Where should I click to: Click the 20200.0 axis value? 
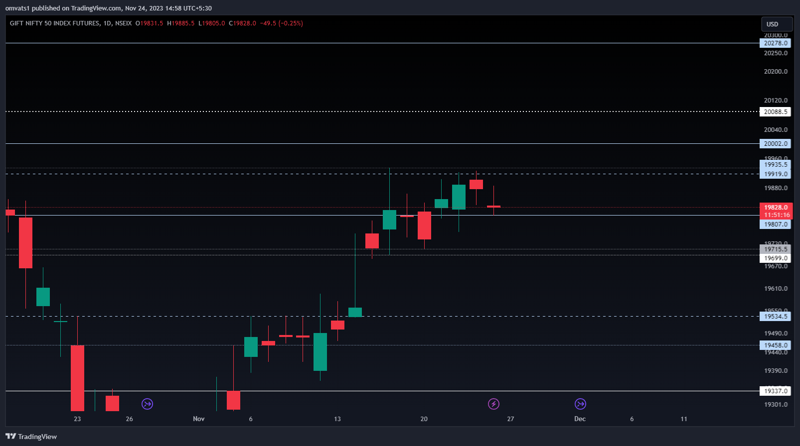click(776, 72)
